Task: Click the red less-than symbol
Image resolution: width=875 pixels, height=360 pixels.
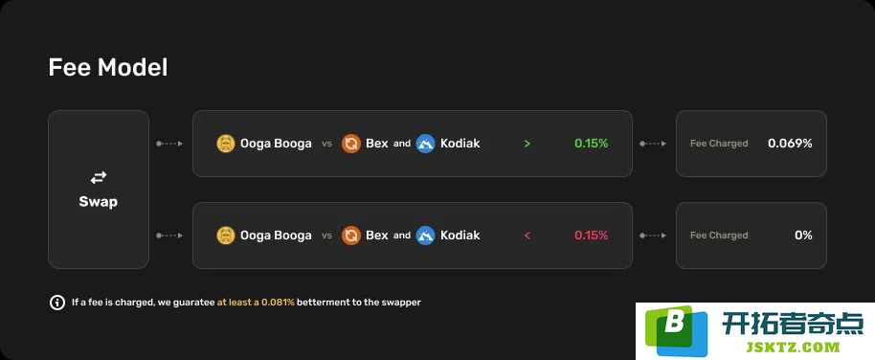Action: point(527,236)
